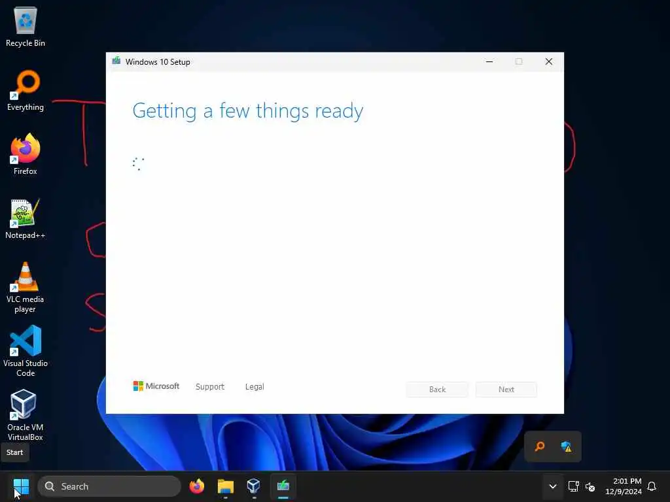Image resolution: width=670 pixels, height=502 pixels.
Task: Click the Support link in Setup
Action: (x=210, y=387)
